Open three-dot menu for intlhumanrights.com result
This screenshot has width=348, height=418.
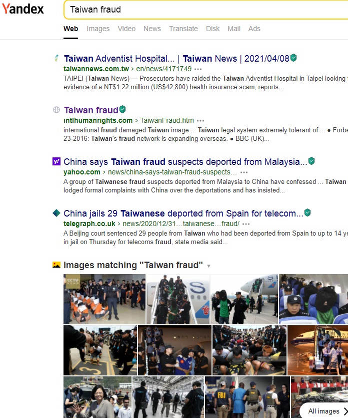click(x=200, y=120)
